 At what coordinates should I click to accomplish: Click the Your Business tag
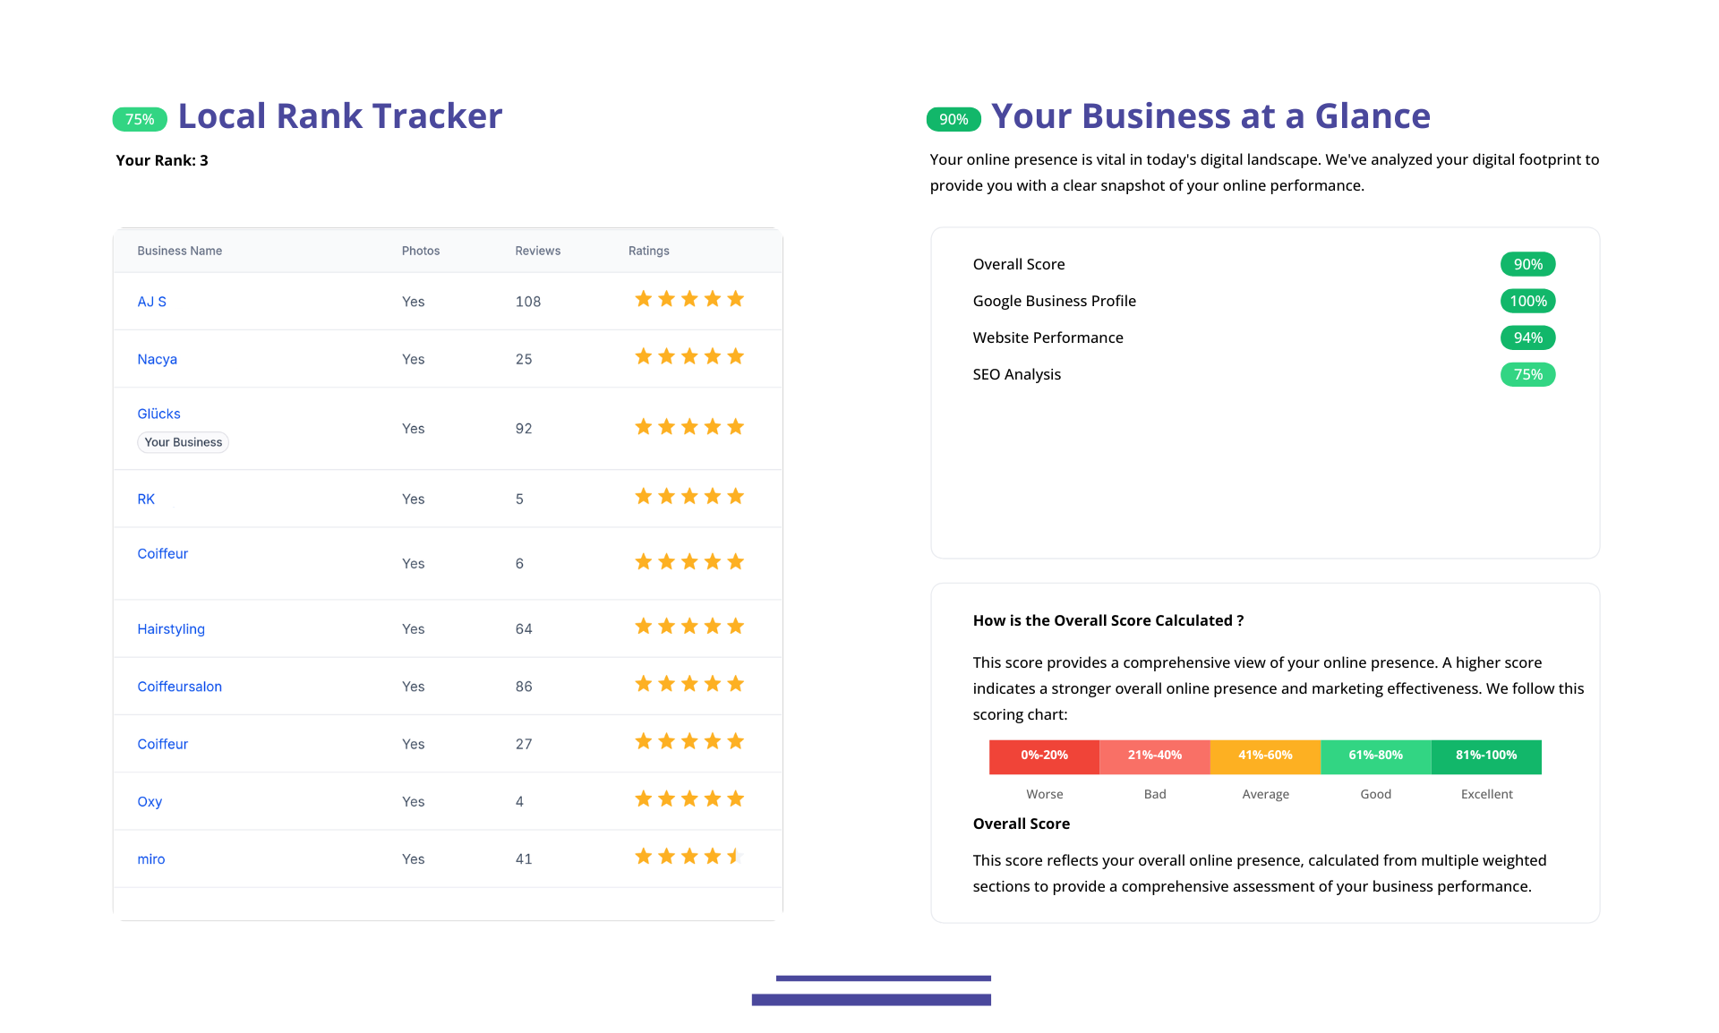pyautogui.click(x=183, y=442)
